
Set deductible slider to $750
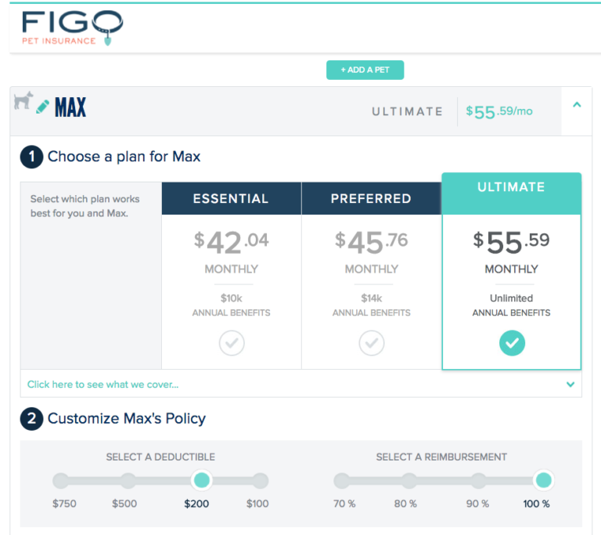tap(60, 480)
